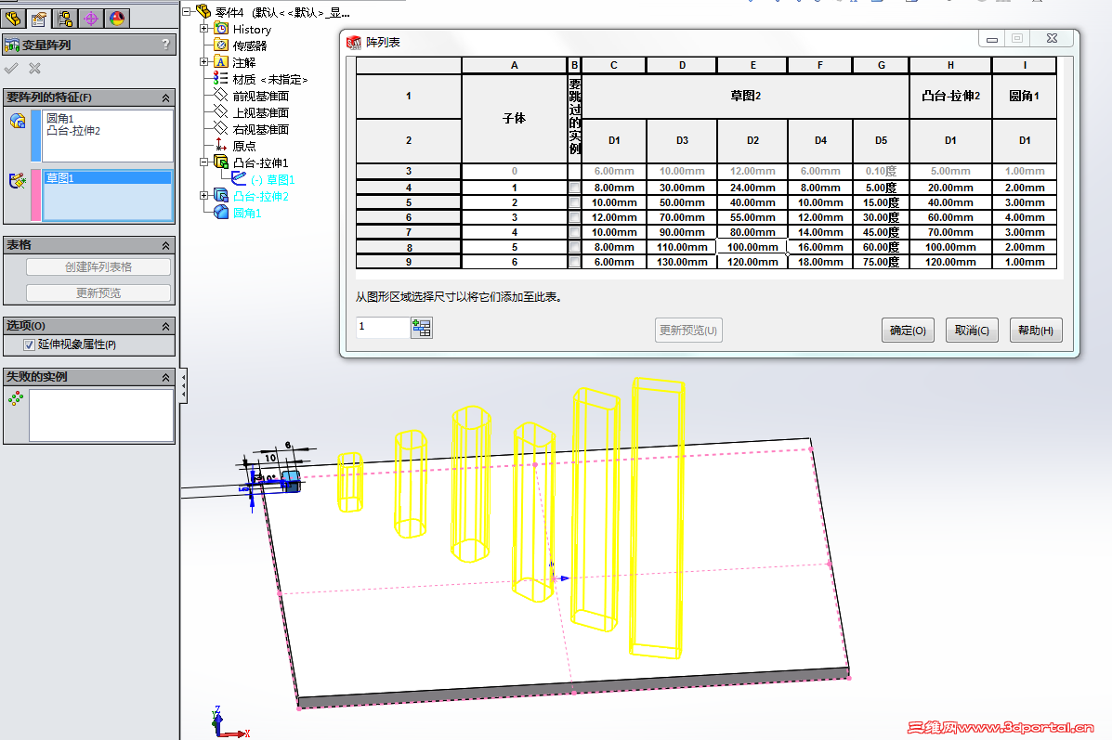Cancel with the gray X icon
This screenshot has height=740, width=1112.
pos(34,69)
